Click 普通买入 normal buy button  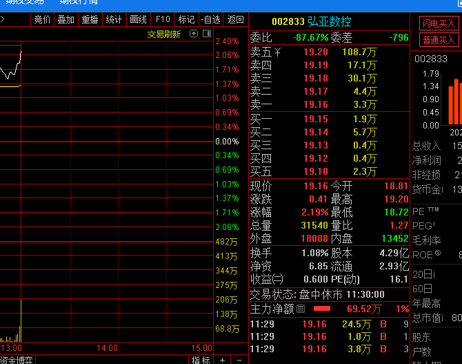[x=439, y=40]
